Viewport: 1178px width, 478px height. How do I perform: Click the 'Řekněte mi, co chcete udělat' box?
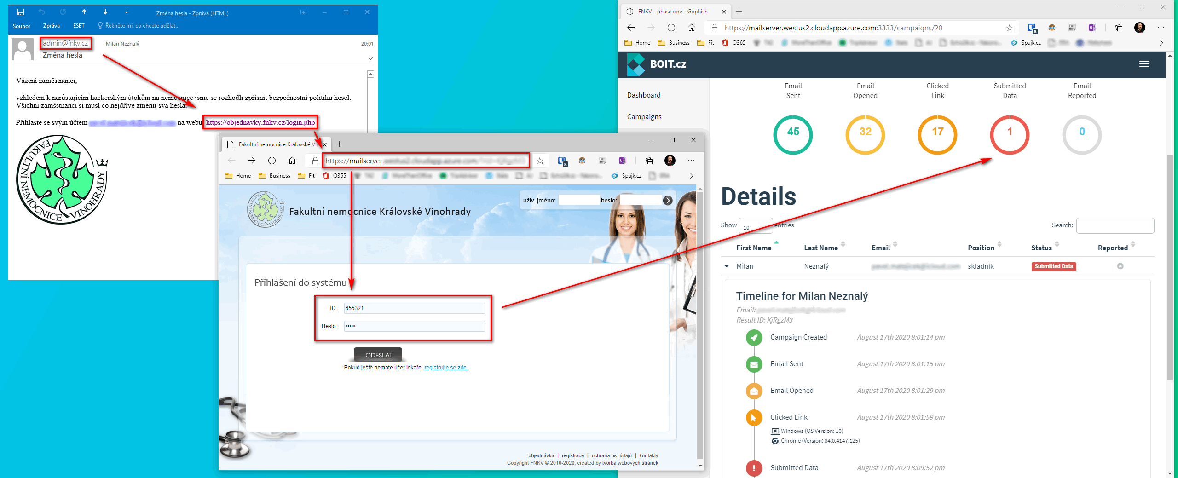139,26
